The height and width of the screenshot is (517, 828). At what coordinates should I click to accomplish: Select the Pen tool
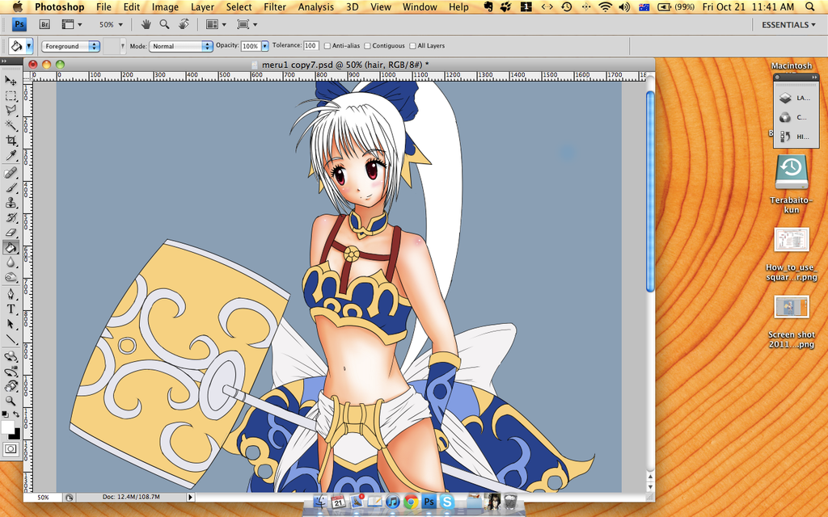(11, 294)
